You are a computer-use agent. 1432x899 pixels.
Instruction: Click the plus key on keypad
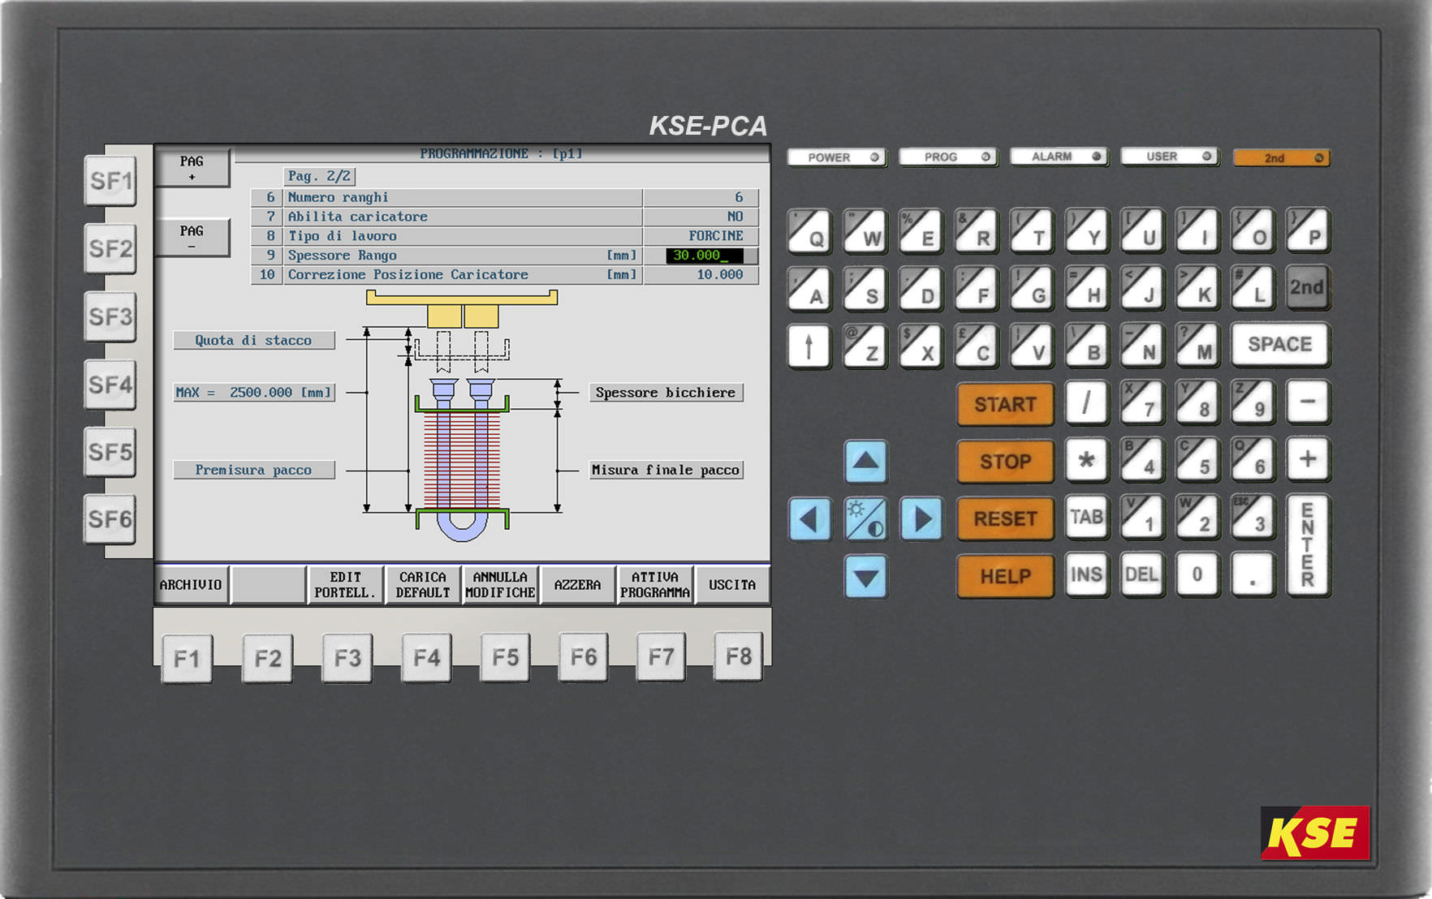coord(1308,459)
